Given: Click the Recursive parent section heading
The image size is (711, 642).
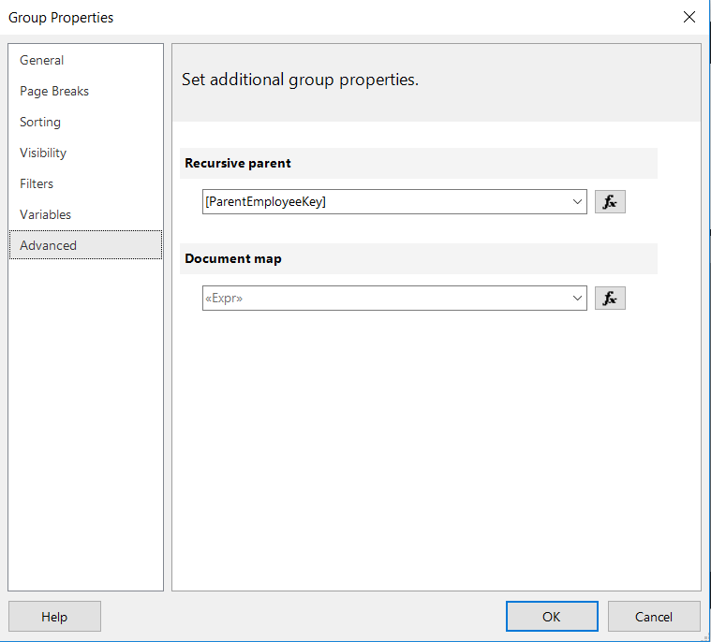Looking at the screenshot, I should [238, 163].
